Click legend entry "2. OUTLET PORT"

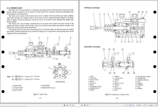point(17,88)
